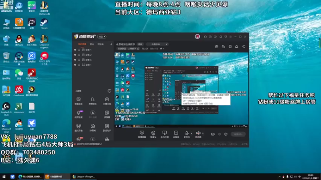Open 视频连麦 video co-stream tool

(79, 114)
